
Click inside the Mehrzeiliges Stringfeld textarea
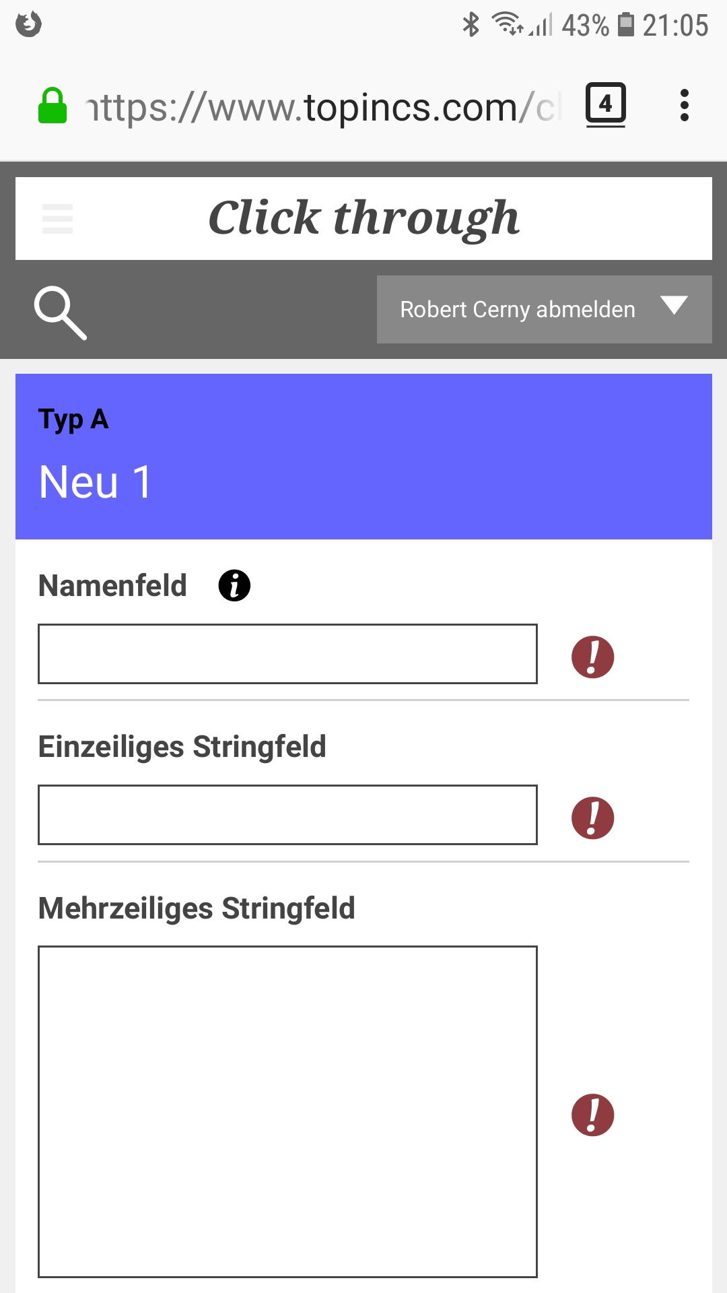click(x=287, y=1111)
